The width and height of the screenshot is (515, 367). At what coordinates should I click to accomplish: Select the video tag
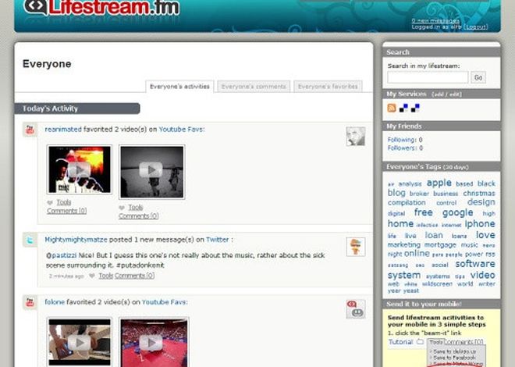[x=482, y=275]
